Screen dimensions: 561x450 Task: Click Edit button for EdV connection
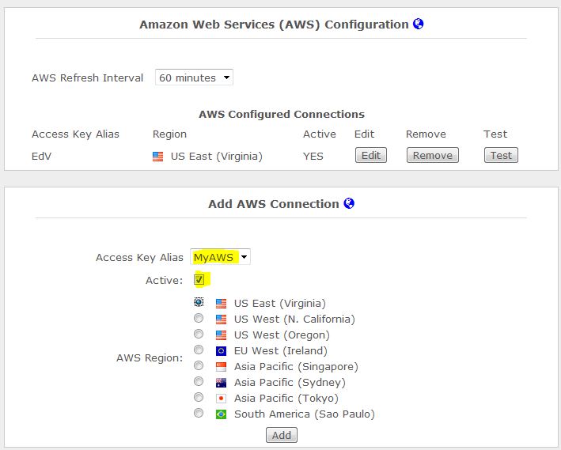click(371, 155)
